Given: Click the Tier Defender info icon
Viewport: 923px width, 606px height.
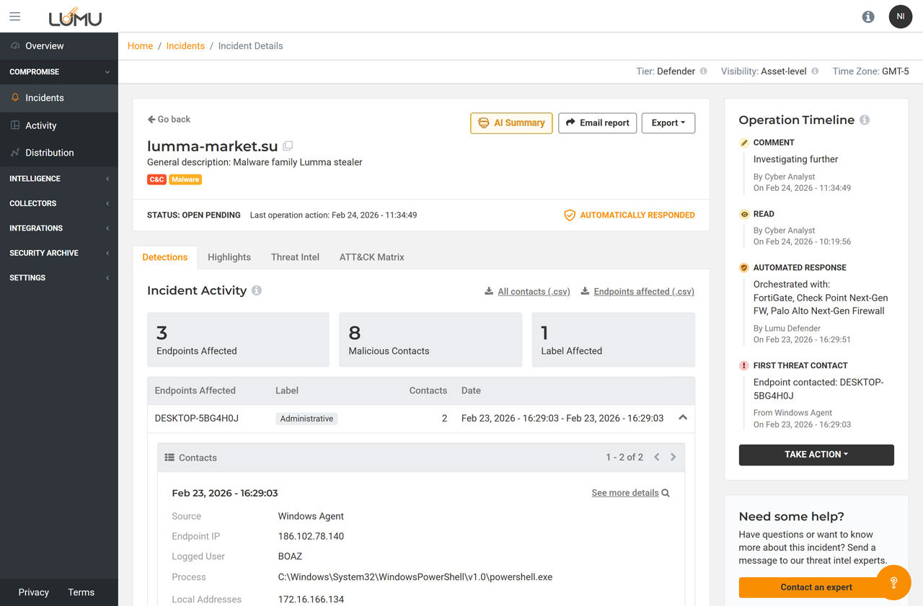Looking at the screenshot, I should [703, 71].
